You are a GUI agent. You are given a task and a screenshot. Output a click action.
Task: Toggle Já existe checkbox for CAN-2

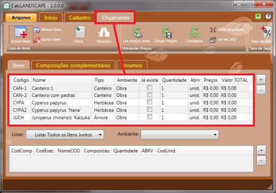(150, 95)
